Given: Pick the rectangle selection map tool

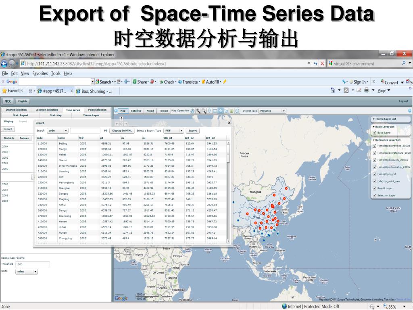Looking at the screenshot, I should pyautogui.click(x=215, y=111).
